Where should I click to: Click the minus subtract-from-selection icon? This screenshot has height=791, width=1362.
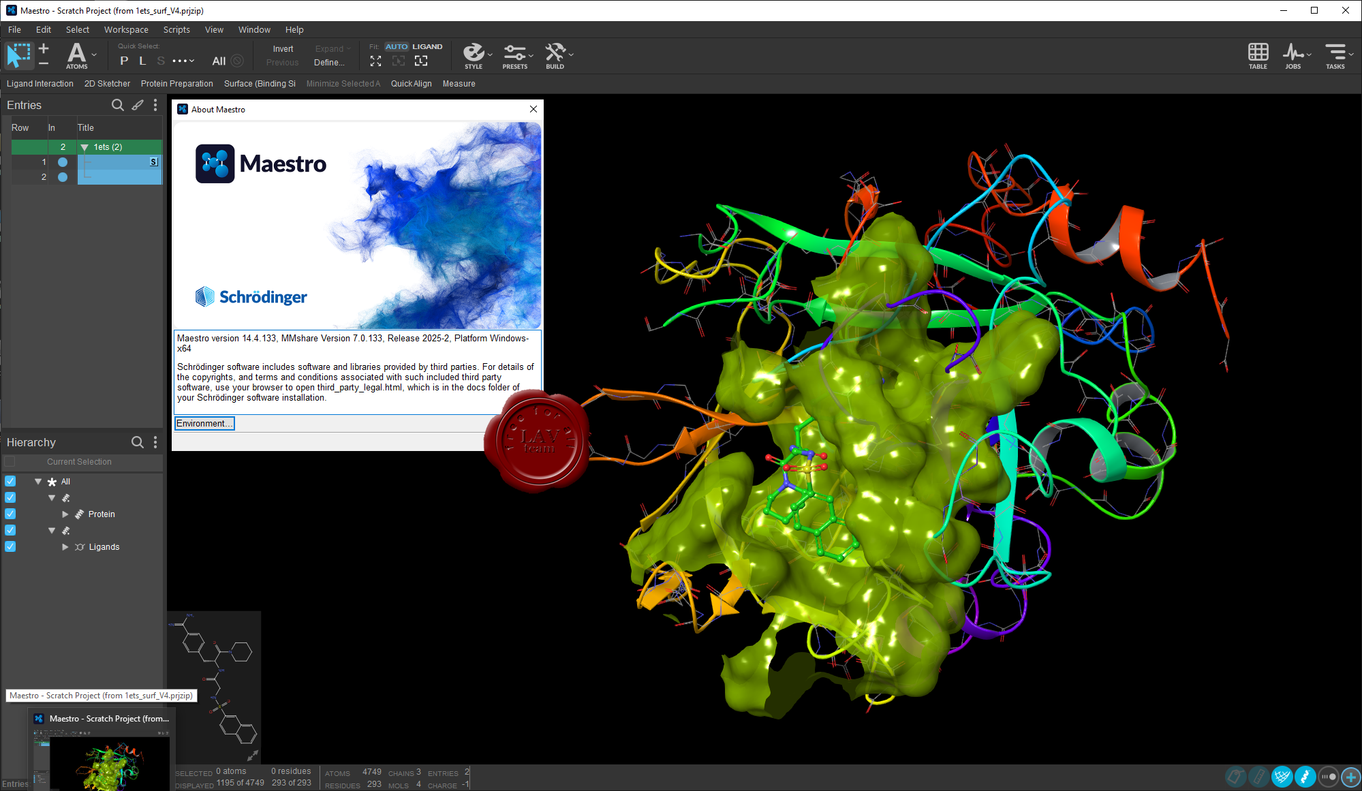pyautogui.click(x=44, y=63)
